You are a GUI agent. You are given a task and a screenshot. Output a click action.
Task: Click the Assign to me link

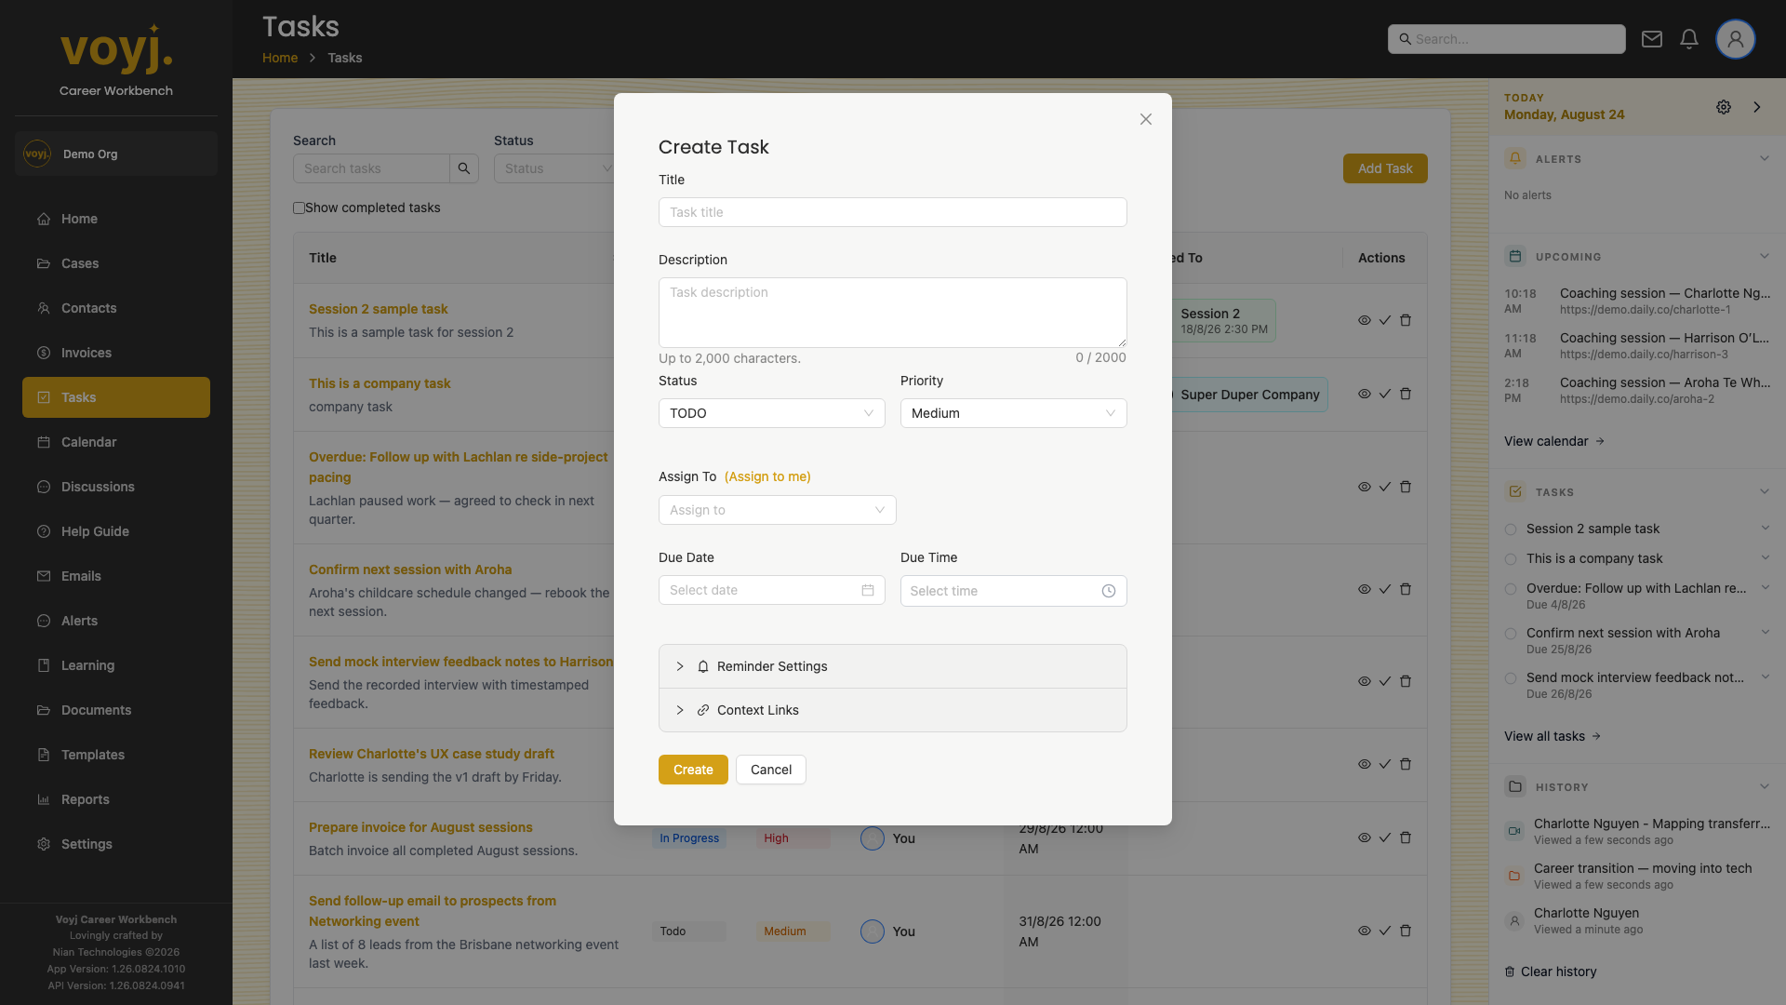click(x=767, y=476)
